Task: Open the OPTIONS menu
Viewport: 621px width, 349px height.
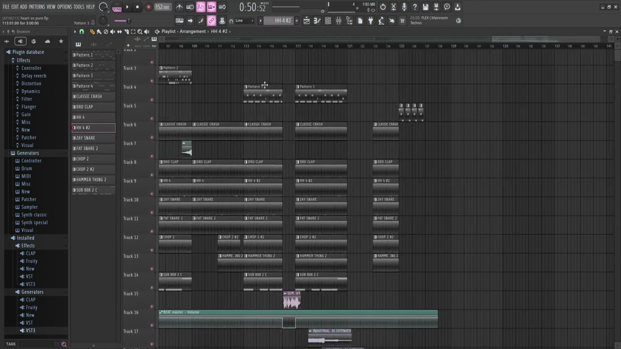Action: click(65, 7)
